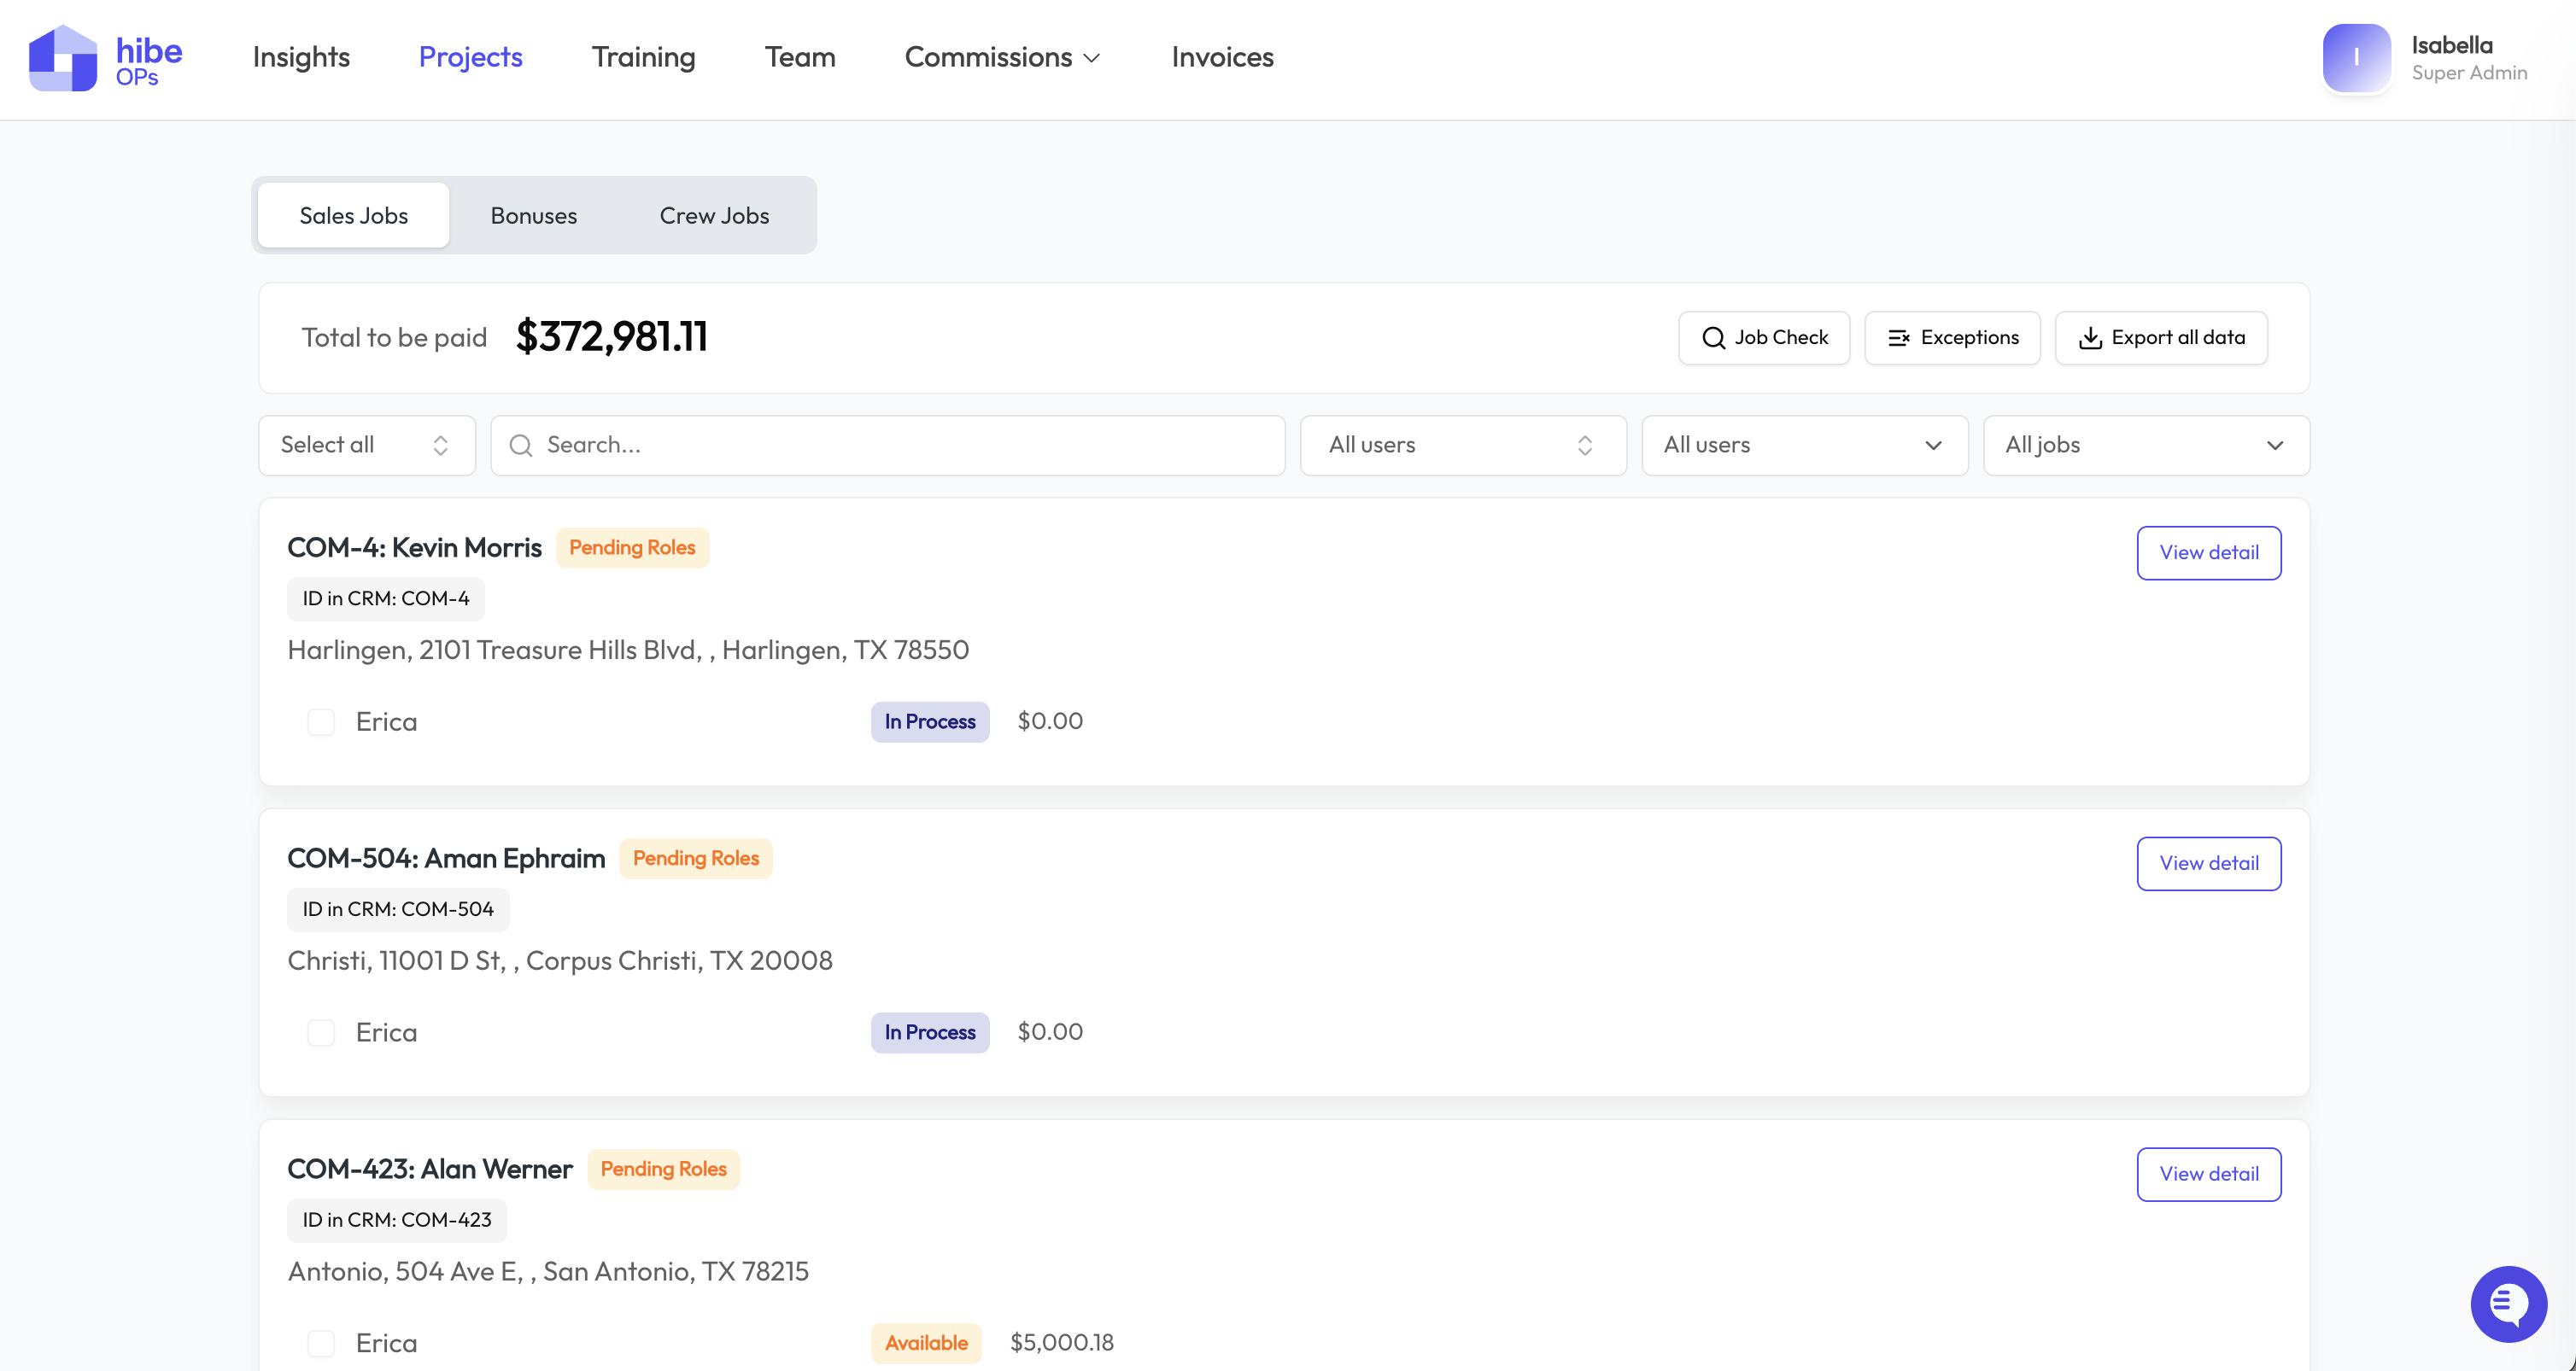
Task: Tick the Erica checkbox under COM-504
Action: click(321, 1032)
